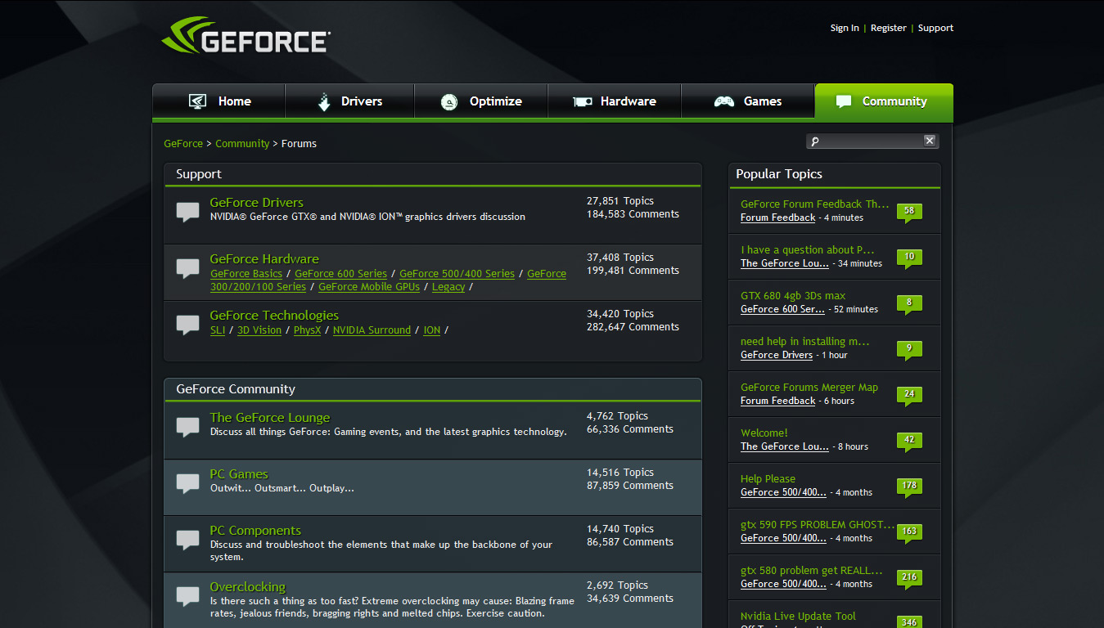Click the PC Games forum bubble icon
The image size is (1104, 628).
pos(188,483)
